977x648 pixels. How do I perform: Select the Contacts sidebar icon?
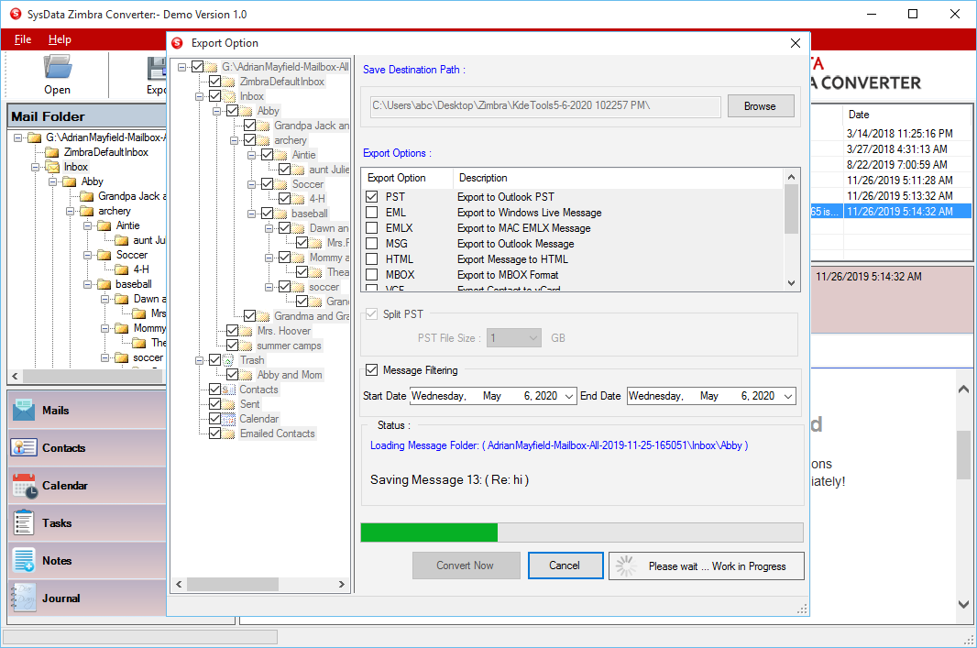point(24,447)
